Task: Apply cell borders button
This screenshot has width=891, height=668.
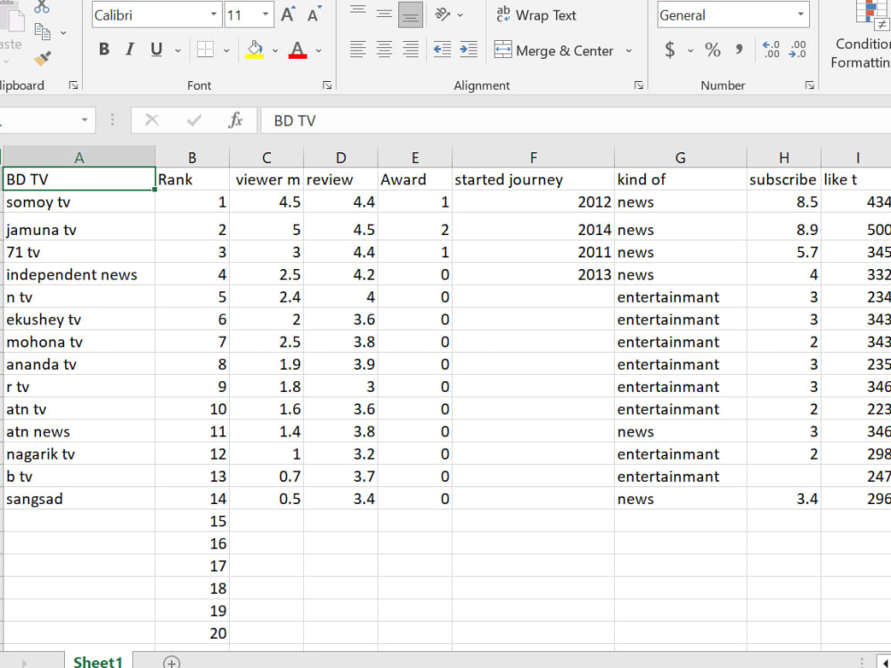Action: coord(205,50)
